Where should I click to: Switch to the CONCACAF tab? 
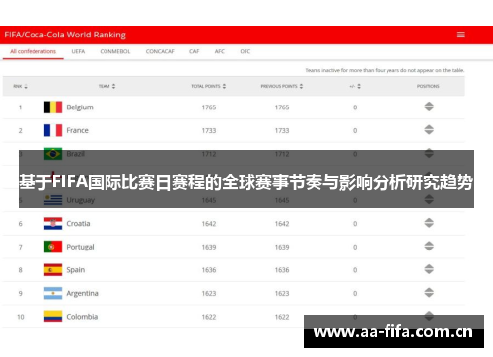[x=160, y=51]
